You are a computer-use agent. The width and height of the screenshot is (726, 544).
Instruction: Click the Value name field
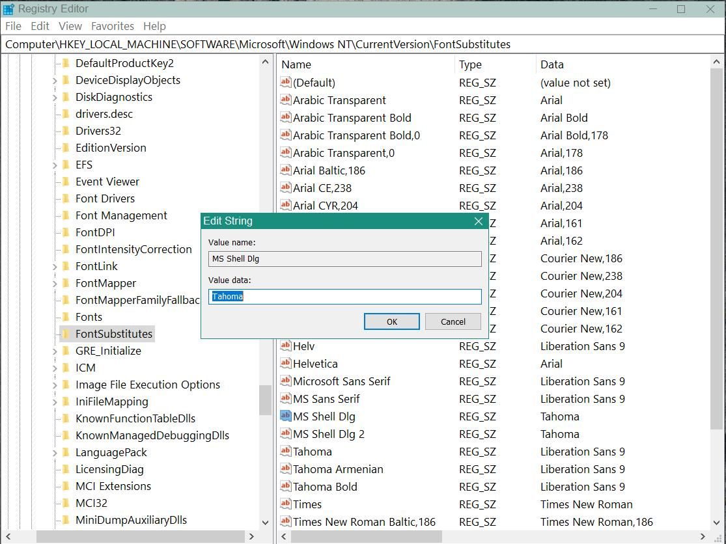click(x=345, y=258)
